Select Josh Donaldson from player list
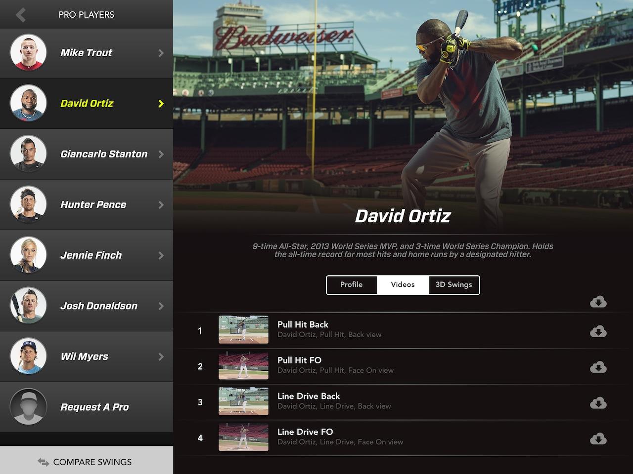 coord(99,306)
